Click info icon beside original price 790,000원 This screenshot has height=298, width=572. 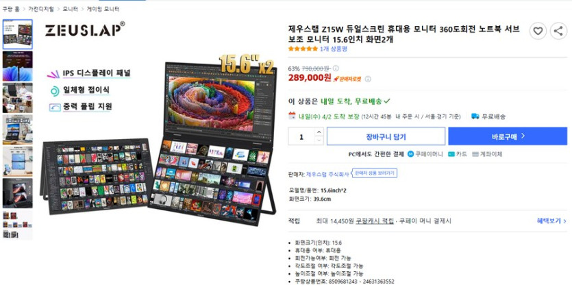[336, 69]
